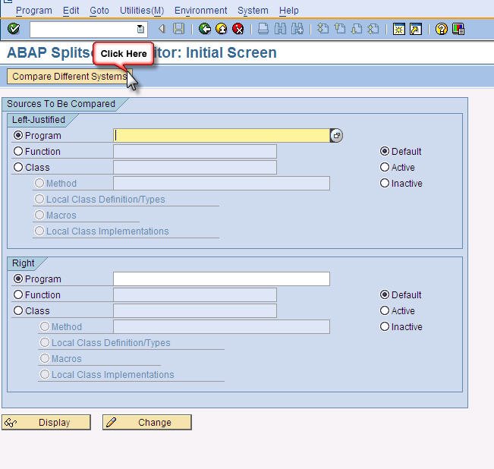The image size is (494, 469).
Task: Open the Program menu
Action: tap(34, 11)
